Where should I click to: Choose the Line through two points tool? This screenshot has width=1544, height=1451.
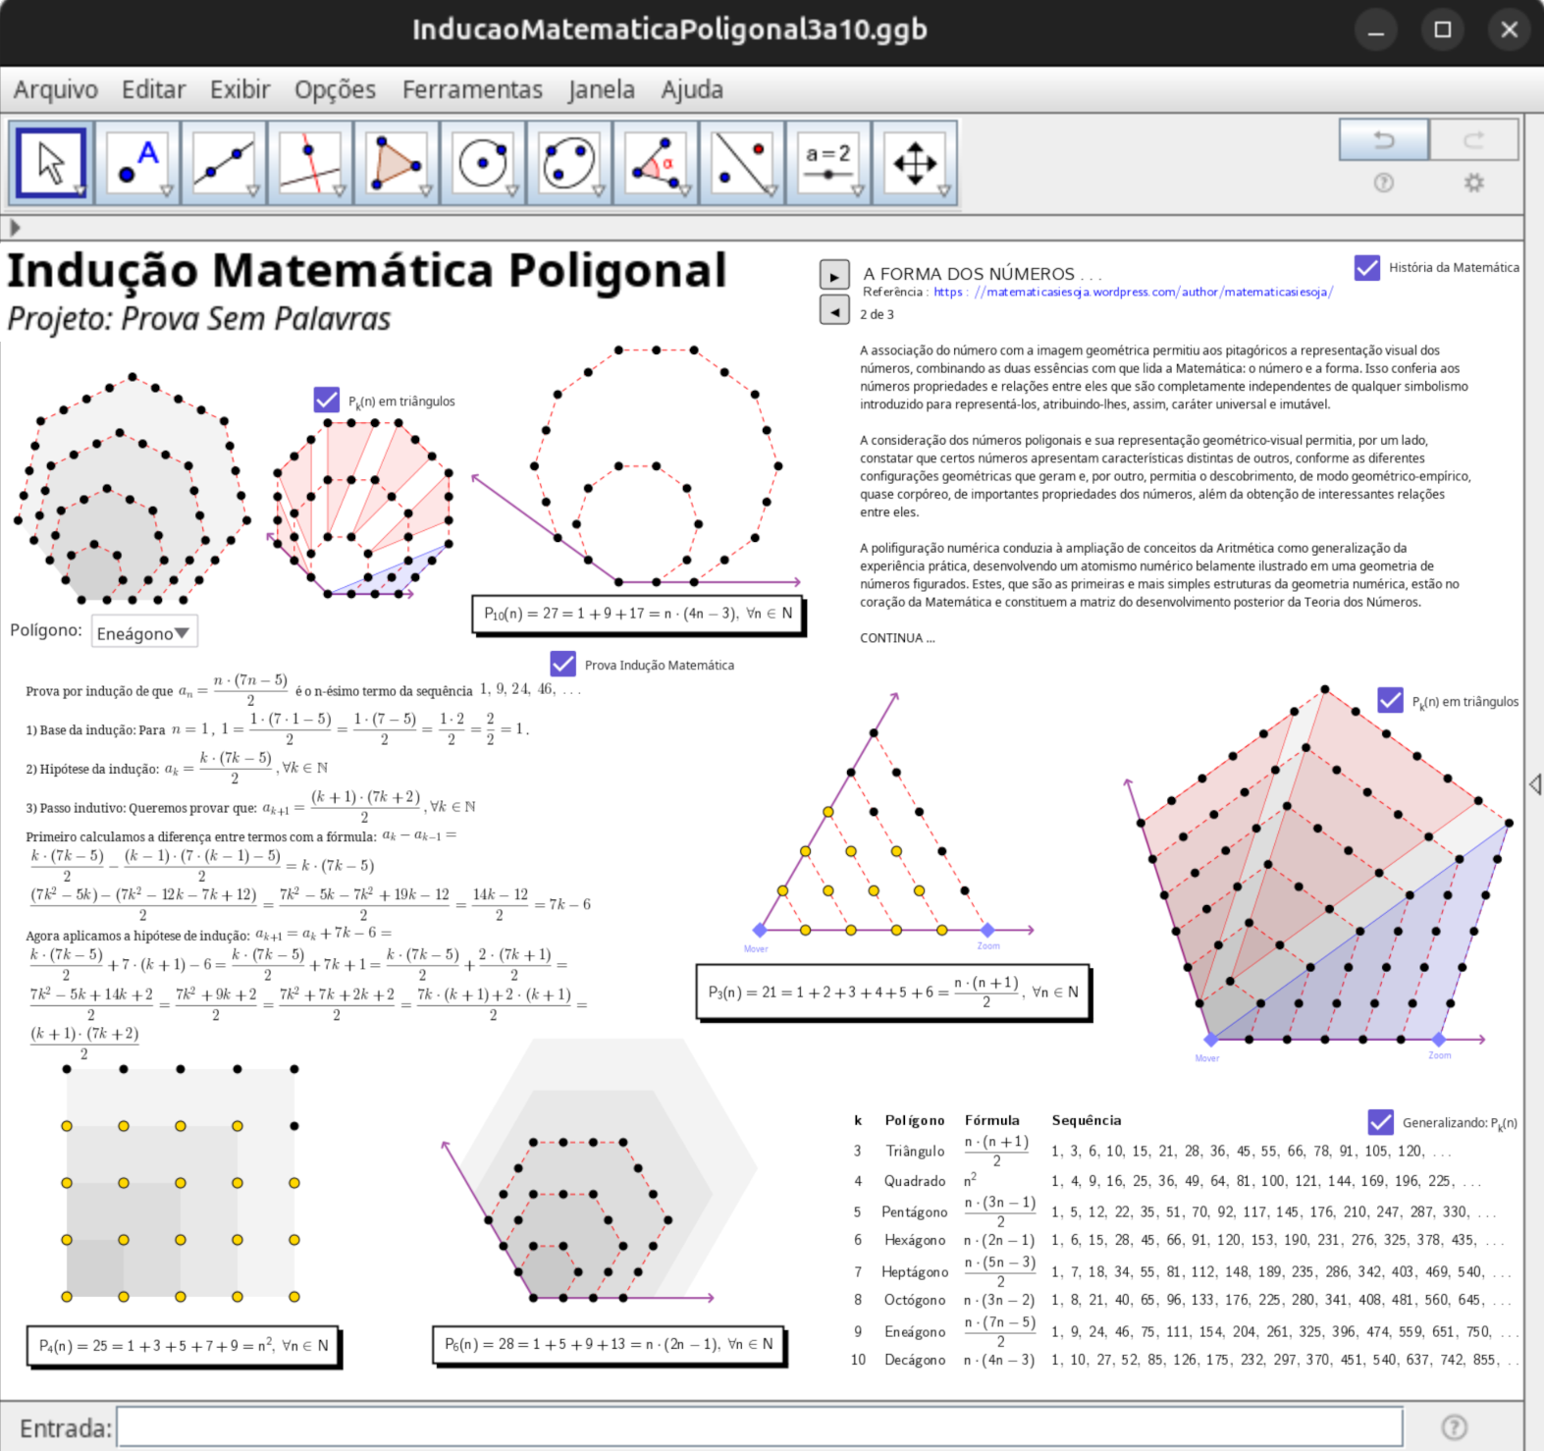pyautogui.click(x=224, y=163)
